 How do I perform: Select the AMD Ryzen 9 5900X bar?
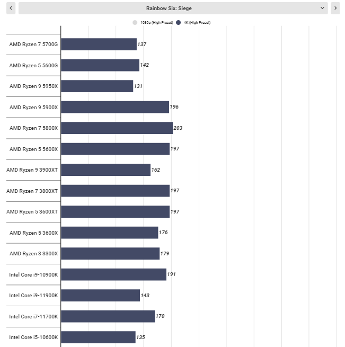(x=115, y=107)
